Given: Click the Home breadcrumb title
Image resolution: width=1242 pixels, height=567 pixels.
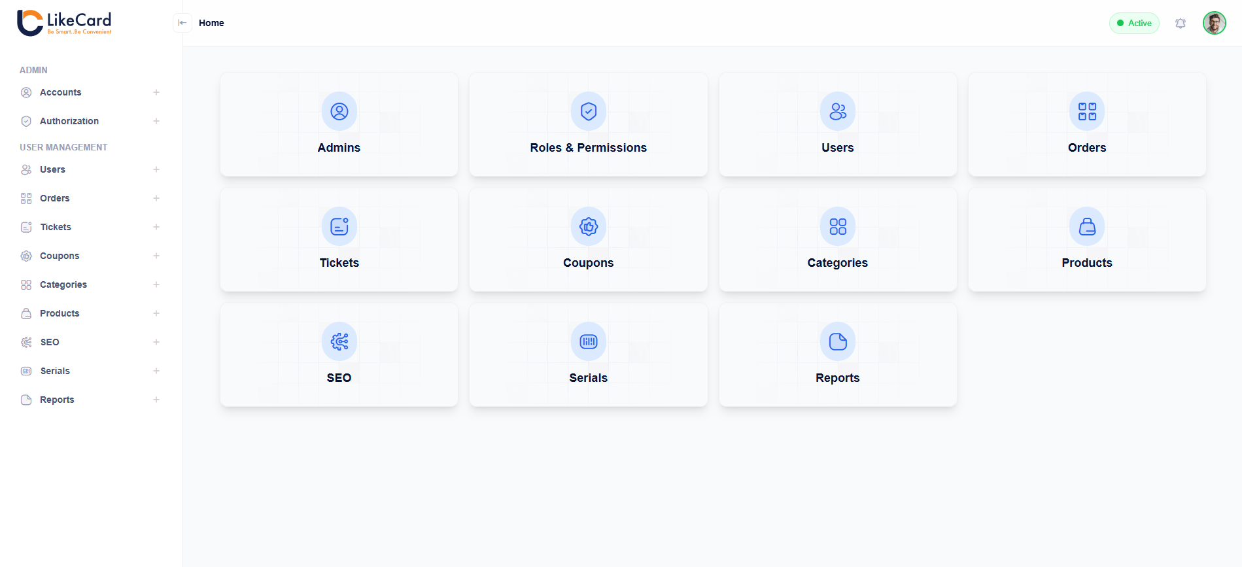Looking at the screenshot, I should [x=211, y=23].
